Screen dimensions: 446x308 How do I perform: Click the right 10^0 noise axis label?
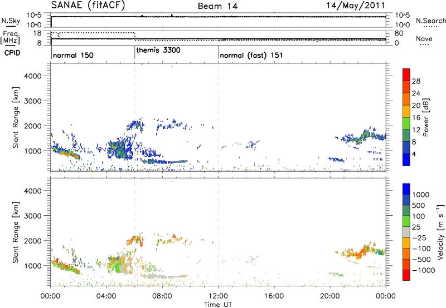click(x=402, y=25)
